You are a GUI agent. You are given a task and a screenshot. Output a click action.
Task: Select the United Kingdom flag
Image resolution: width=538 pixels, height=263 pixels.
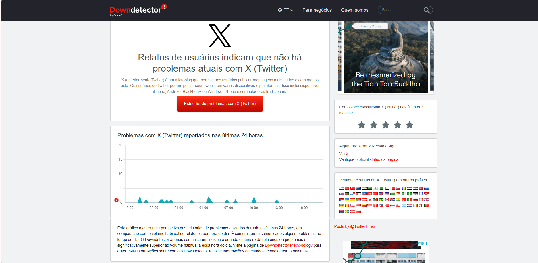[x=427, y=200]
